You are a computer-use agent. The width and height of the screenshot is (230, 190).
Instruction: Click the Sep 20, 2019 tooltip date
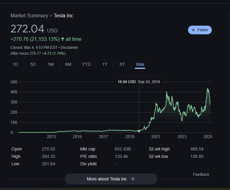click(149, 82)
